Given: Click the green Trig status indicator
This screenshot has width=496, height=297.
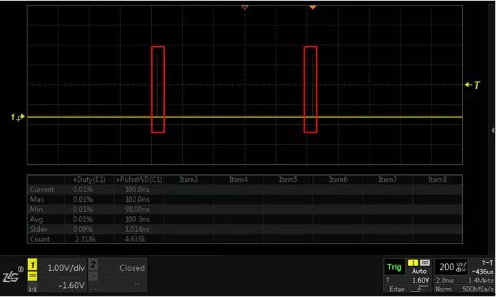Looking at the screenshot, I should point(394,268).
